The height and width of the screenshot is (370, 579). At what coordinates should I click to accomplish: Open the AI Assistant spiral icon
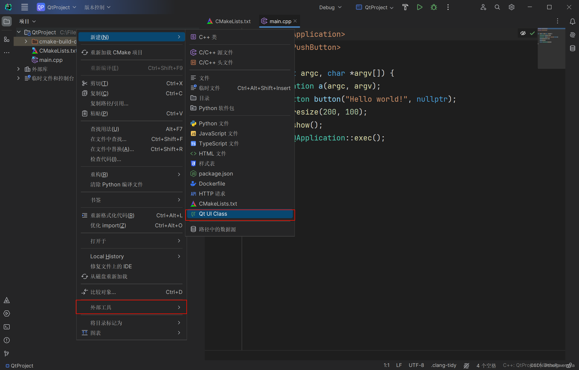pyautogui.click(x=573, y=35)
